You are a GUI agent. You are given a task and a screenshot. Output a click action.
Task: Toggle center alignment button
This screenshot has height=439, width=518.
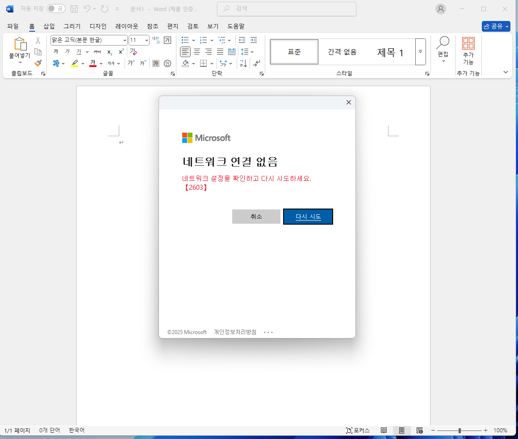[197, 51]
